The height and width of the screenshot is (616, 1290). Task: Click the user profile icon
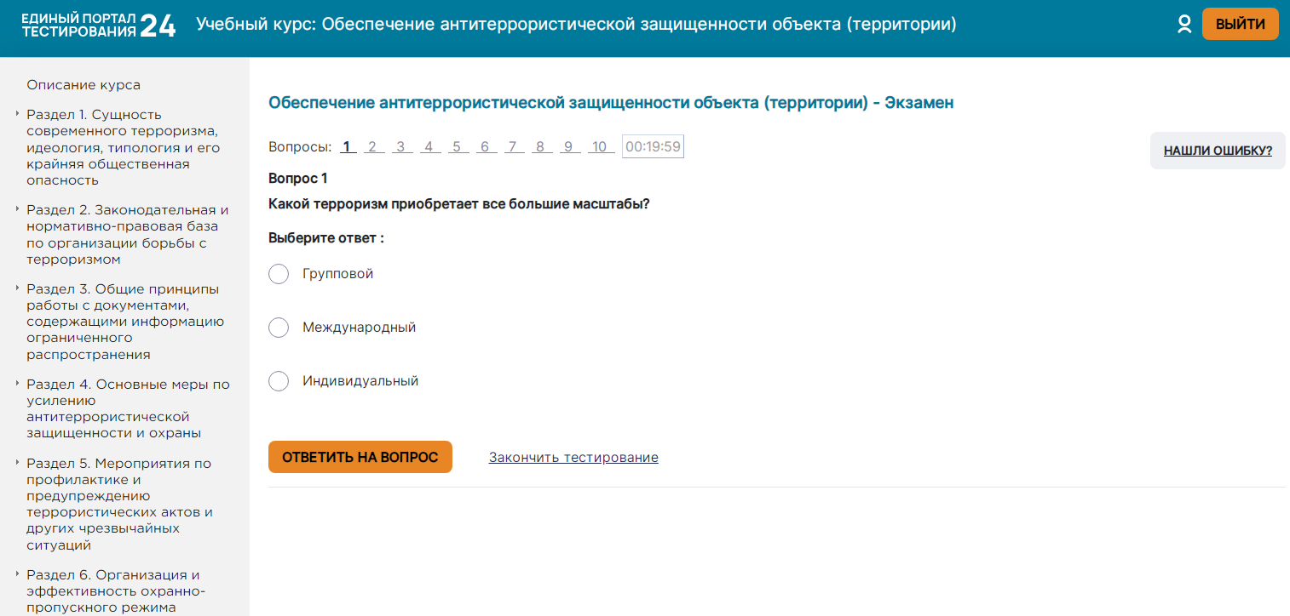(x=1183, y=25)
